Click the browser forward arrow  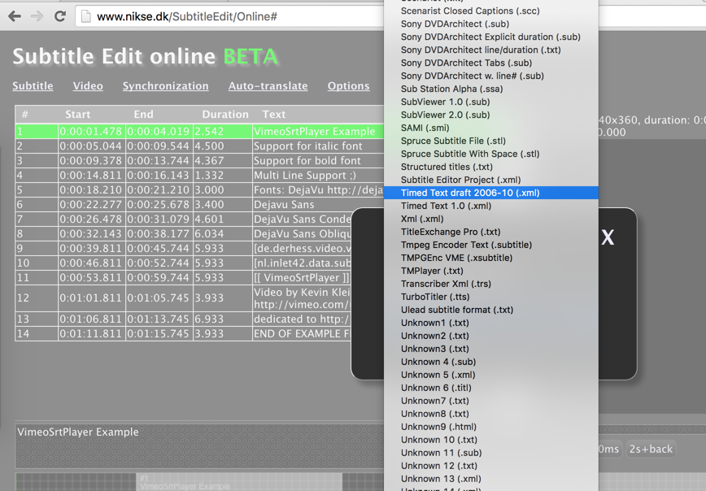(x=37, y=16)
